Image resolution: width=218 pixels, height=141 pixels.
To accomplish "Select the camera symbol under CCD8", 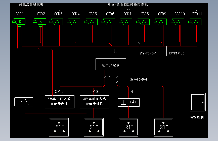I will (143, 22).
